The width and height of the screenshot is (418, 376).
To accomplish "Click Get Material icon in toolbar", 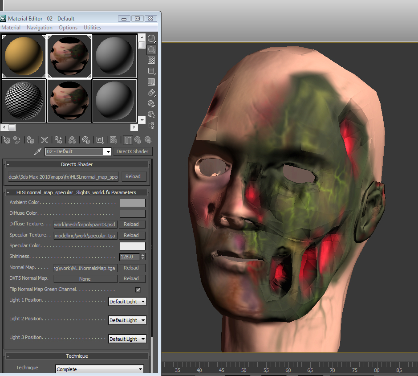I will pos(7,140).
